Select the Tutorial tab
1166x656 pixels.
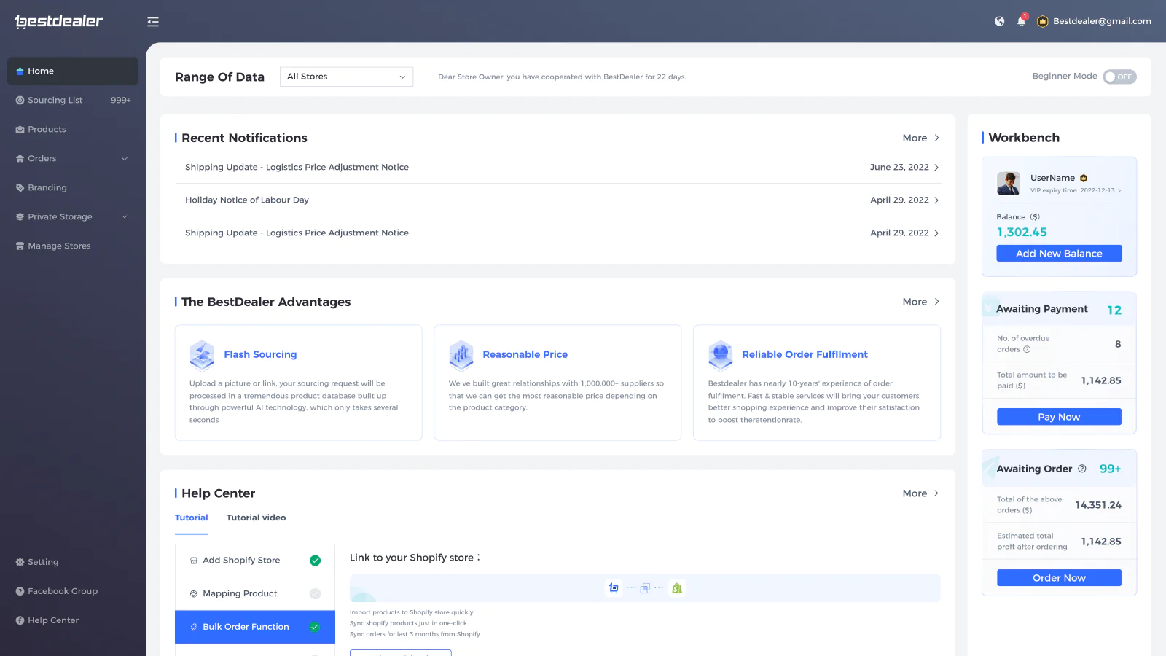(x=192, y=518)
